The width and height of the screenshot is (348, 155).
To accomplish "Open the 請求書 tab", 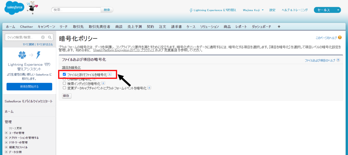I will coord(176,27).
